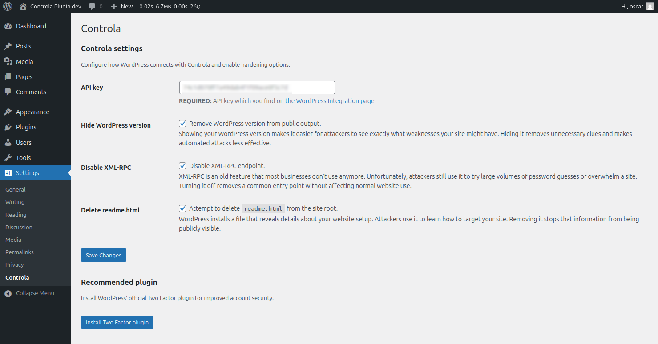This screenshot has height=344, width=658.
Task: Select Controla settings submenu item
Action: click(17, 277)
